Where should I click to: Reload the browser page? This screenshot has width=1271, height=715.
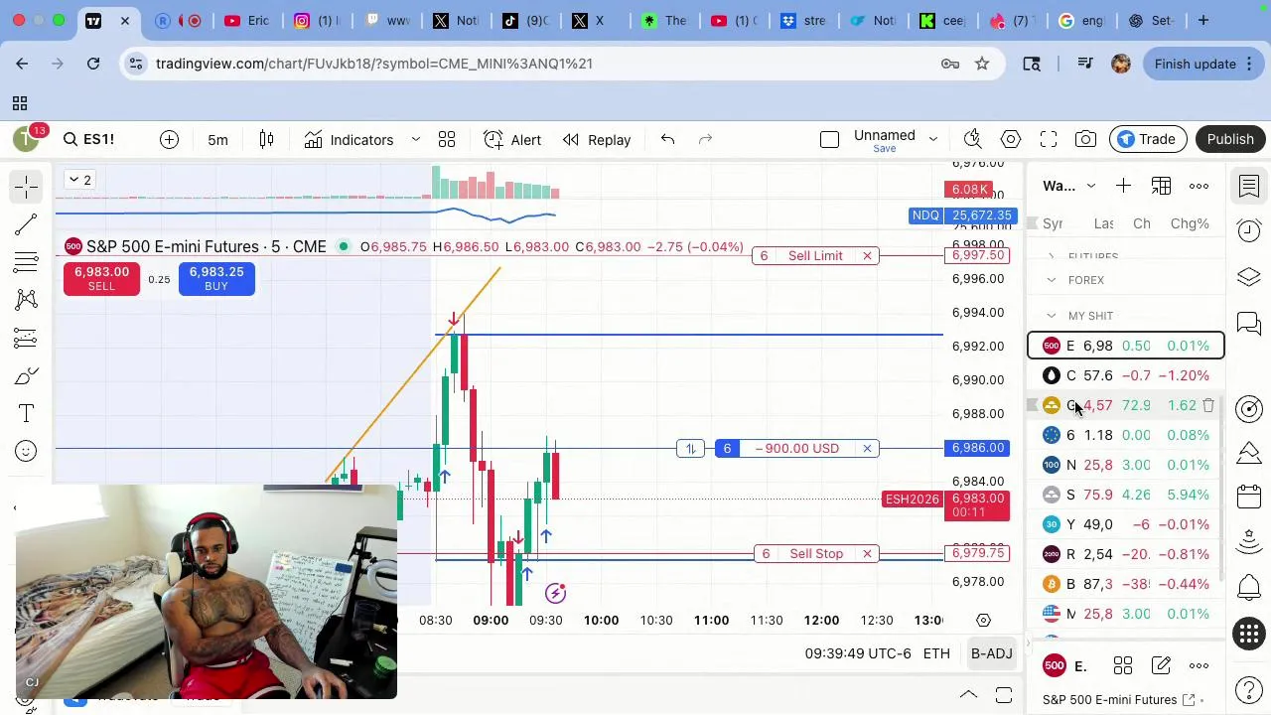tap(93, 64)
